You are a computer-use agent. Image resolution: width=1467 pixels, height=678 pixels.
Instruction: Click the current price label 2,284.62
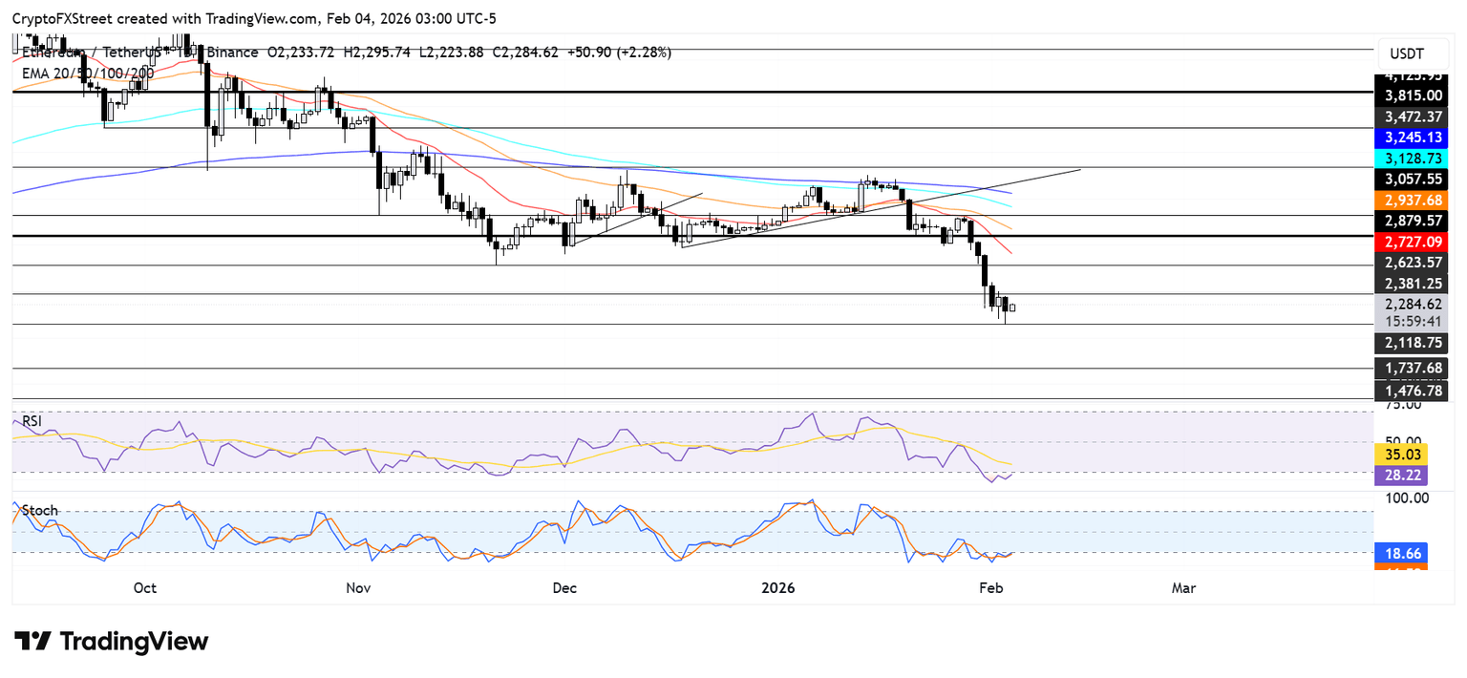tap(1413, 303)
